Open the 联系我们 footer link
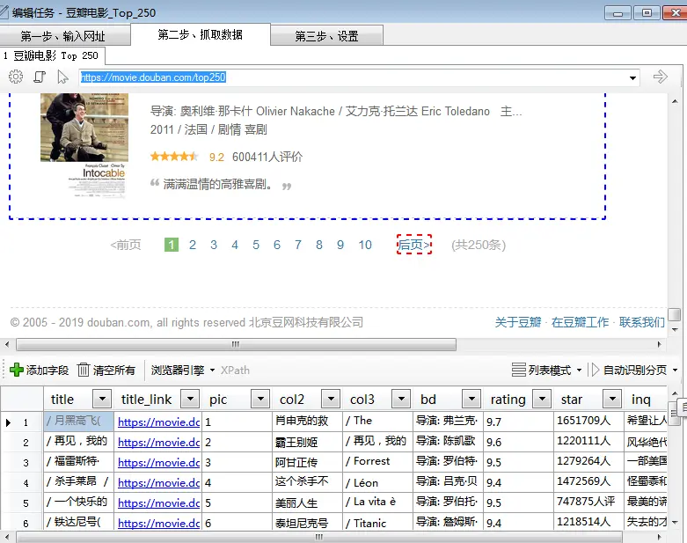Screen dimensions: 687x543 [x=642, y=323]
